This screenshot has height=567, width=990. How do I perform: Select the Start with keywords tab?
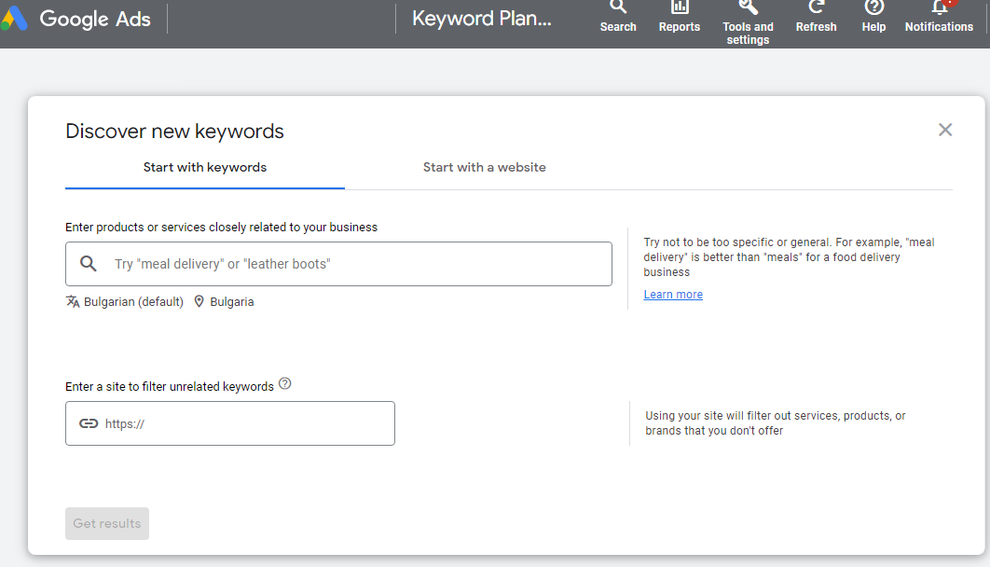click(205, 168)
